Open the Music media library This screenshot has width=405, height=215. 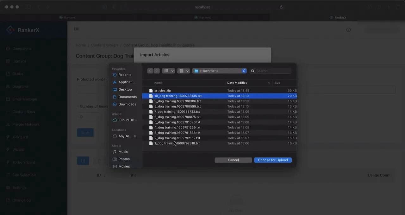coord(123,152)
